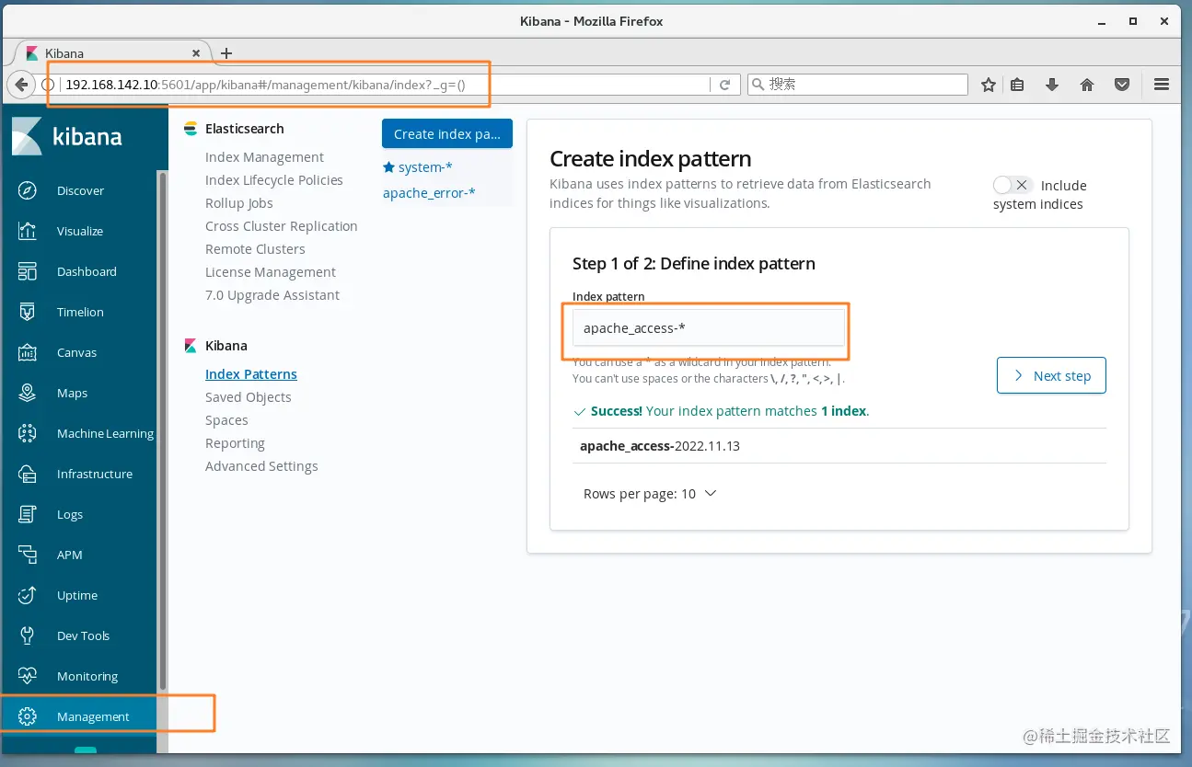Toggle Include system indices switch
1192x767 pixels.
(1013, 185)
